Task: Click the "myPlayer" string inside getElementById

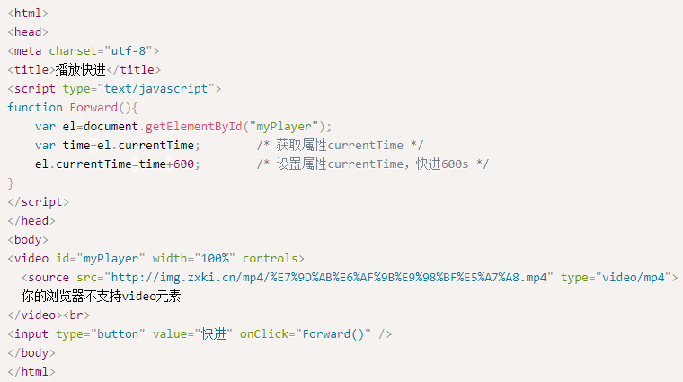Action: click(x=287, y=126)
